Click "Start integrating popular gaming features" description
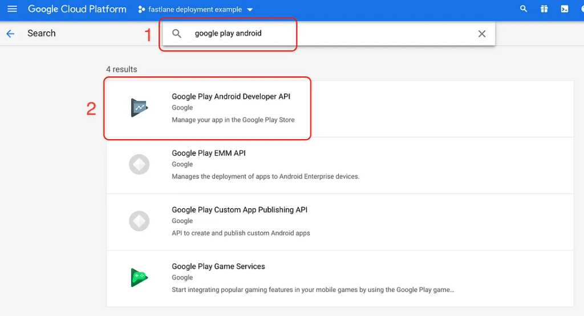Image resolution: width=584 pixels, height=316 pixels. click(x=313, y=290)
